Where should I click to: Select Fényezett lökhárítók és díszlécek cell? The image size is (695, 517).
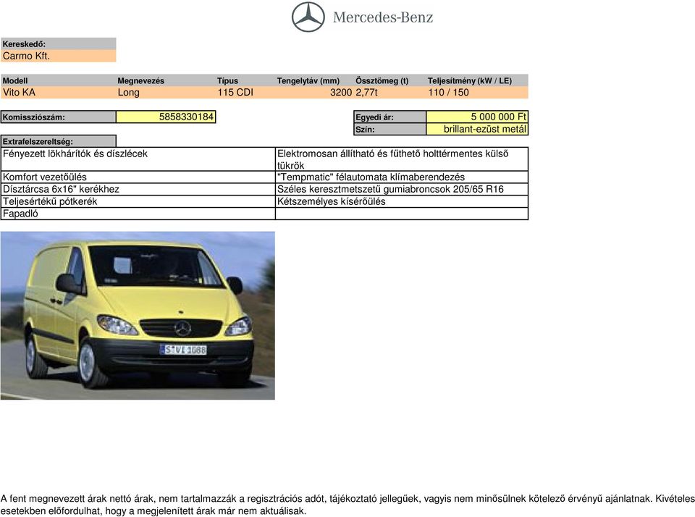[x=138, y=159]
